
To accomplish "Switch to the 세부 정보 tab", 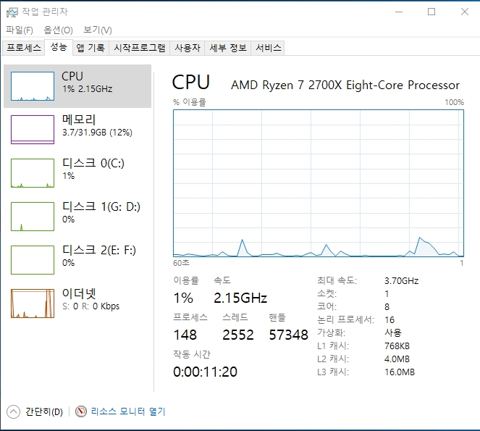I will [x=227, y=48].
